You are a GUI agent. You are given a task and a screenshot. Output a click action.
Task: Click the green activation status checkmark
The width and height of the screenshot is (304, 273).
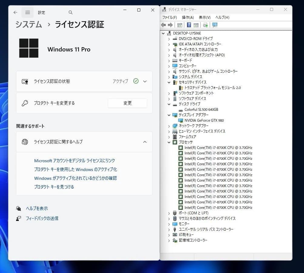pyautogui.click(x=135, y=81)
